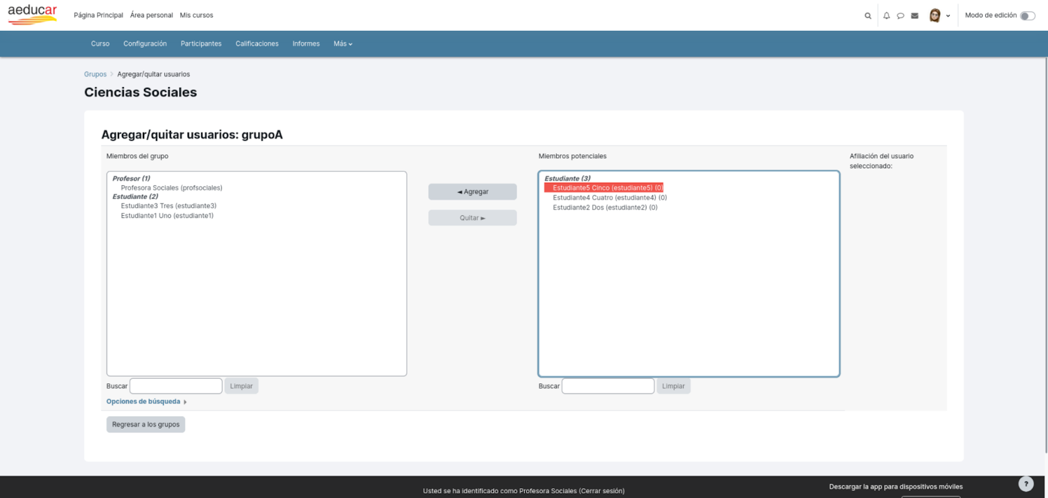Expand the user menu arrow
This screenshot has height=498, width=1048.
[948, 16]
